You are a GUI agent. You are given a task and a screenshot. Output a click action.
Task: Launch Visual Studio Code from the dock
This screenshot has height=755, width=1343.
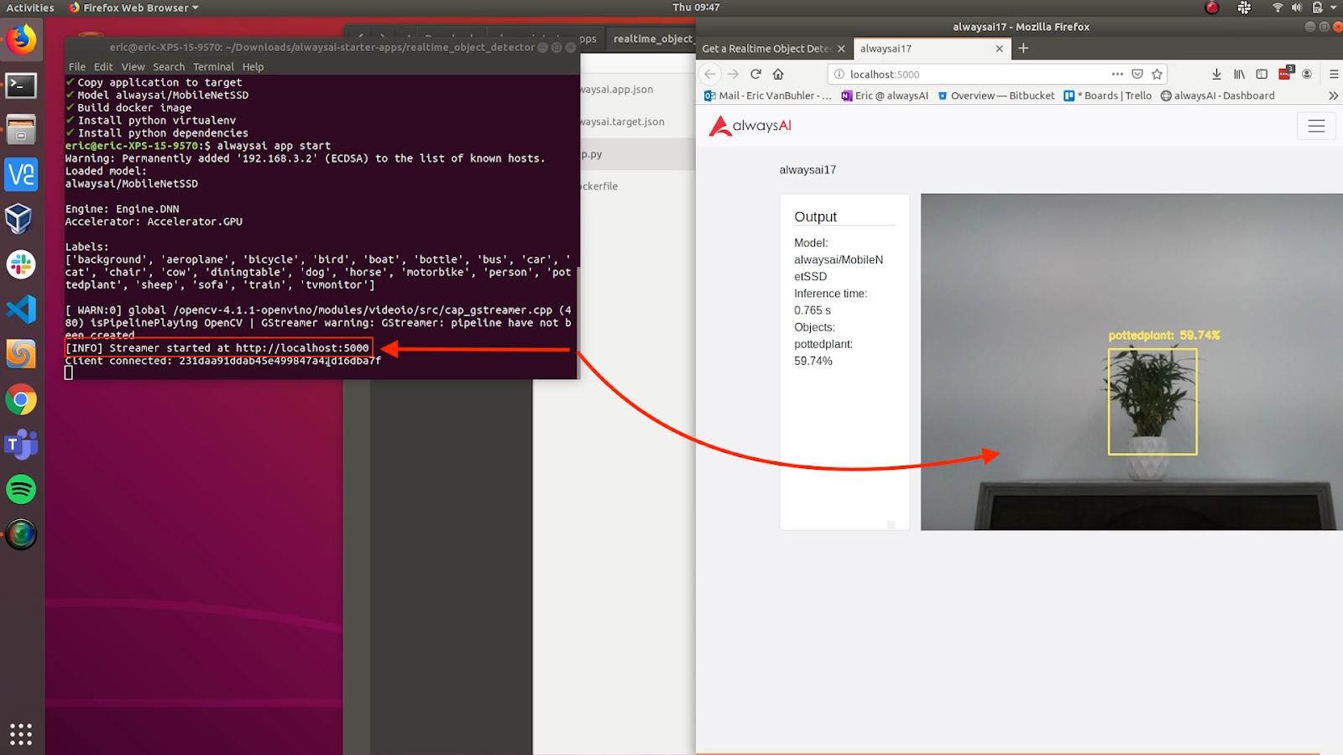(x=21, y=310)
